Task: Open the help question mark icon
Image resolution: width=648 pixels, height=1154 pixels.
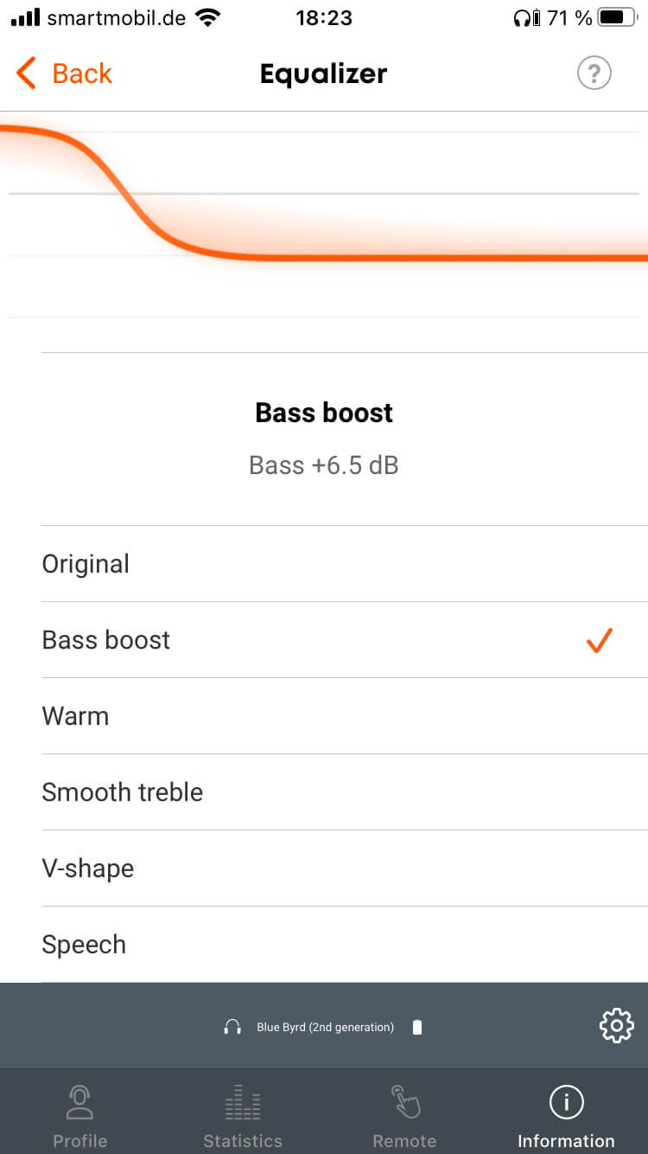Action: pos(594,74)
